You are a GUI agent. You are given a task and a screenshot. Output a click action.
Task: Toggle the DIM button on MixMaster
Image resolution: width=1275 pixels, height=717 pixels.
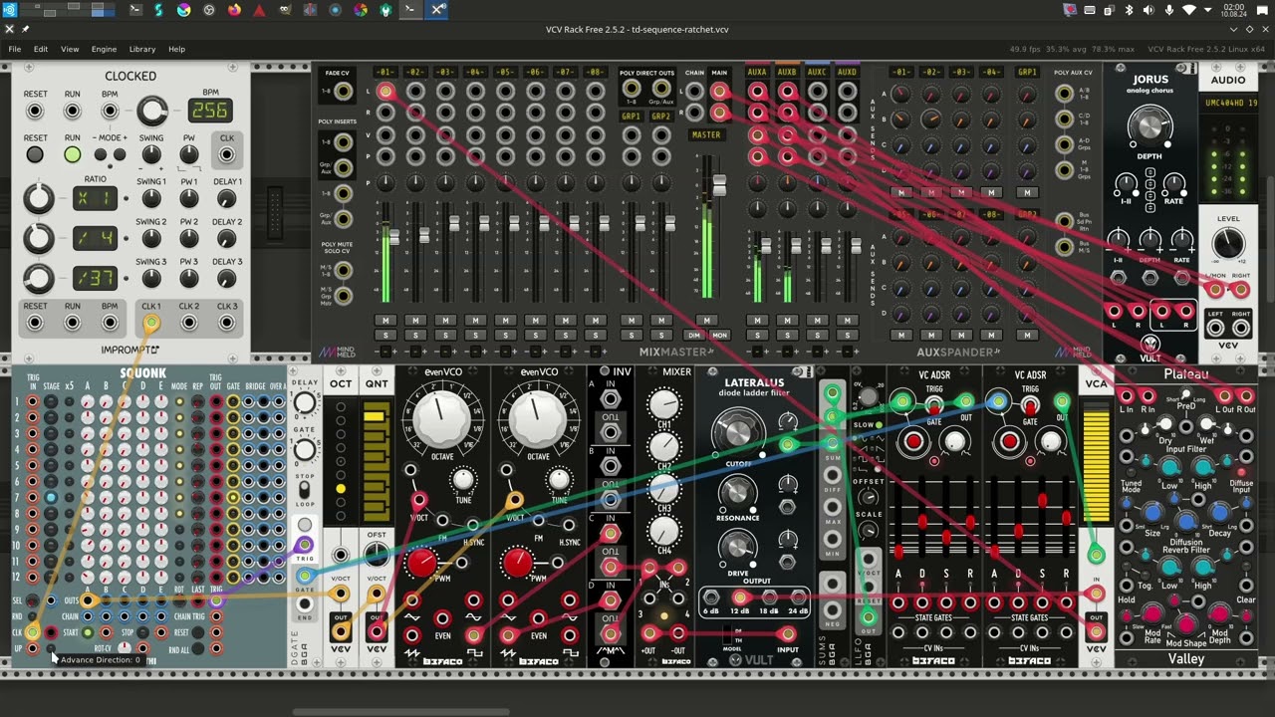coord(693,336)
